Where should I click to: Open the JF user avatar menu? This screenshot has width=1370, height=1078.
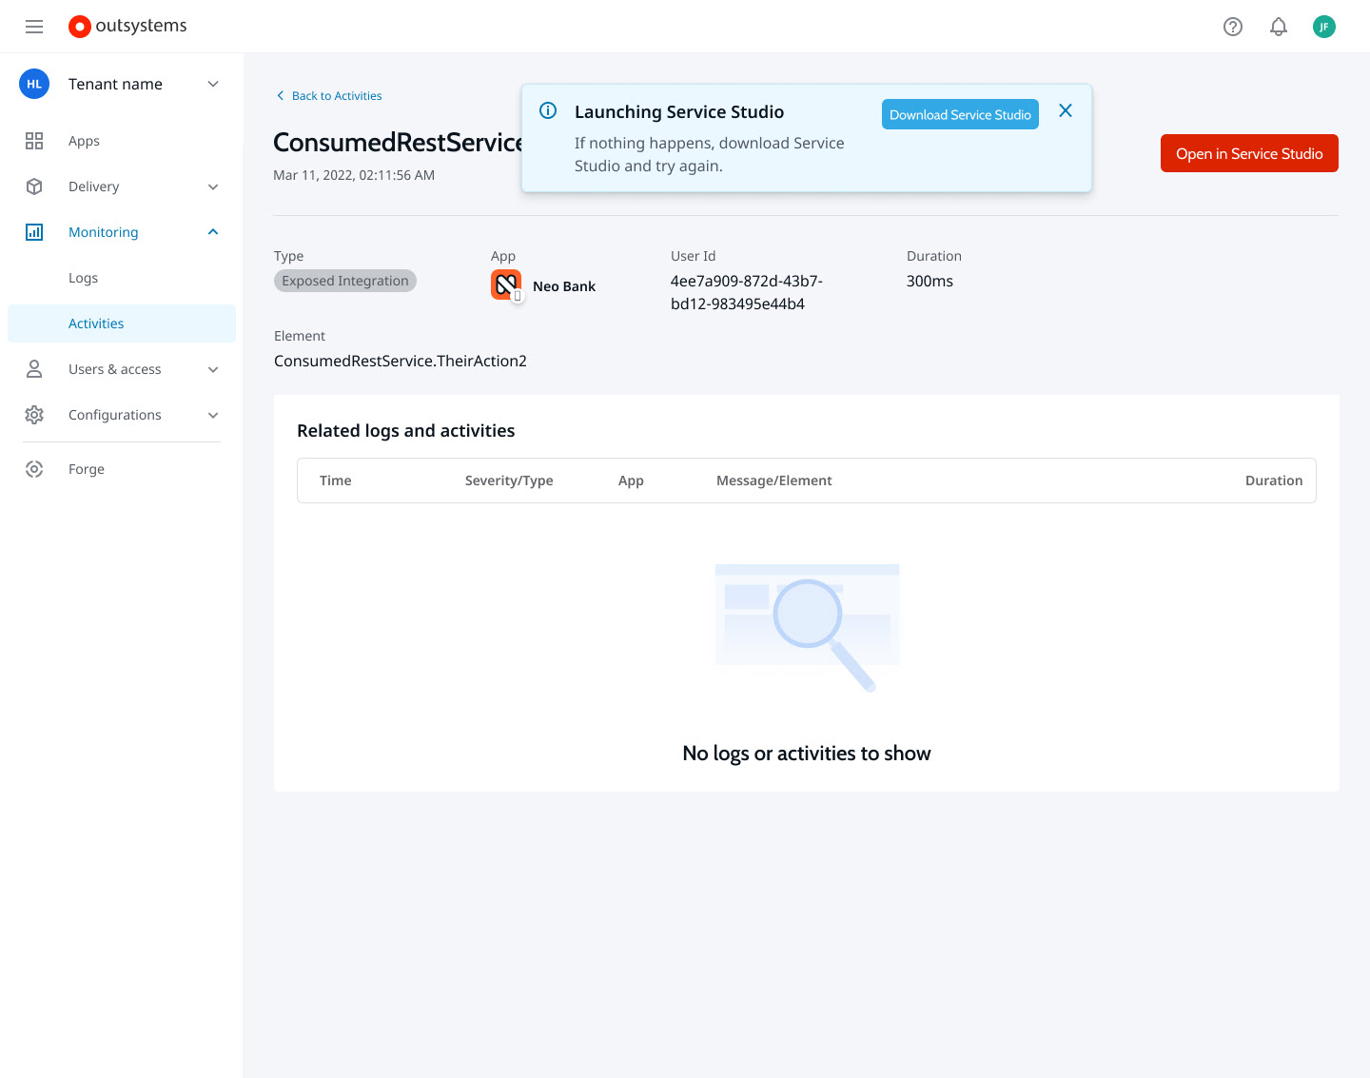1324,27
